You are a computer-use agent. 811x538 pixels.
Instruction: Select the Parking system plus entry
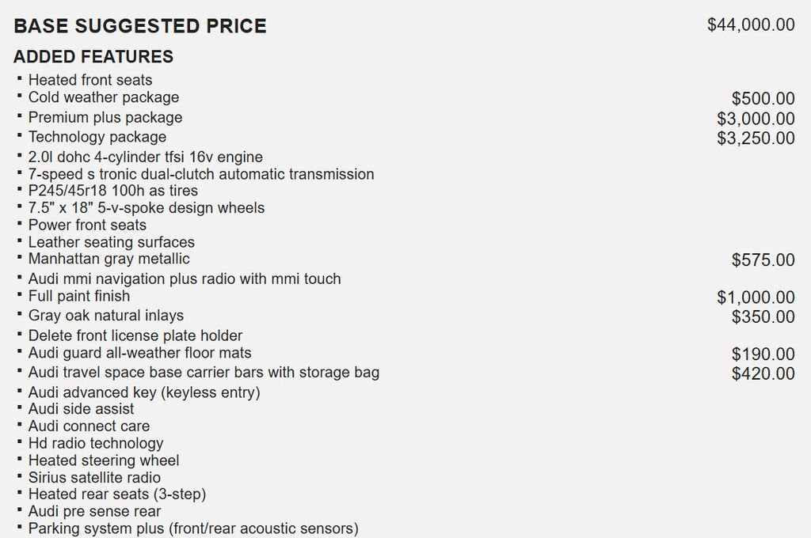193,529
